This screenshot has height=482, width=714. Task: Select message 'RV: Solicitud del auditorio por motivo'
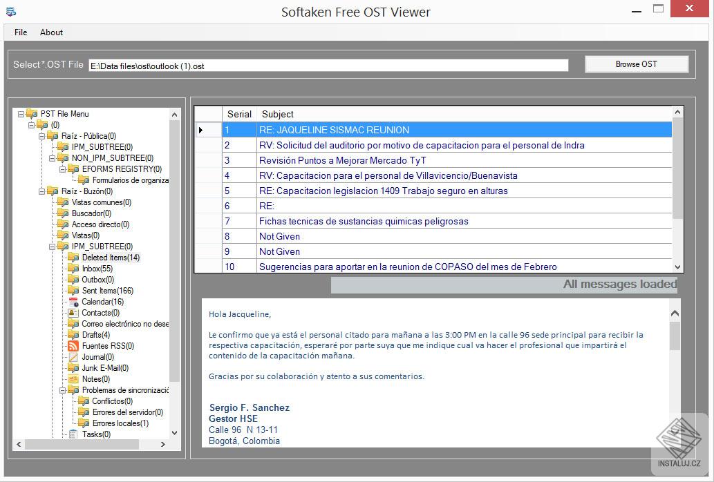(x=422, y=145)
